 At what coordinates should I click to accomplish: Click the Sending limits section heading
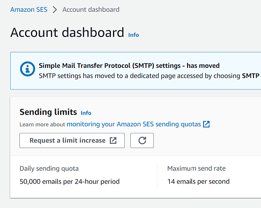point(48,112)
